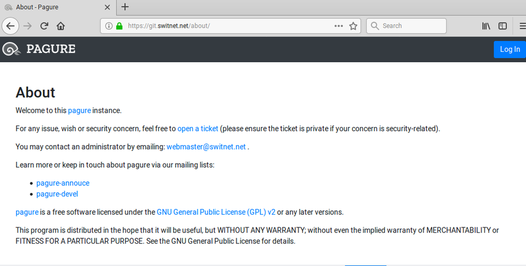
Task: Click the Pagure snail logo
Action: click(x=11, y=49)
